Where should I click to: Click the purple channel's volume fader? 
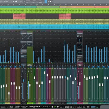click(47, 75)
